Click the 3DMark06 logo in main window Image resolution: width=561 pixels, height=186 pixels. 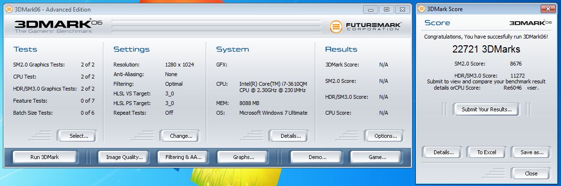pos(58,26)
